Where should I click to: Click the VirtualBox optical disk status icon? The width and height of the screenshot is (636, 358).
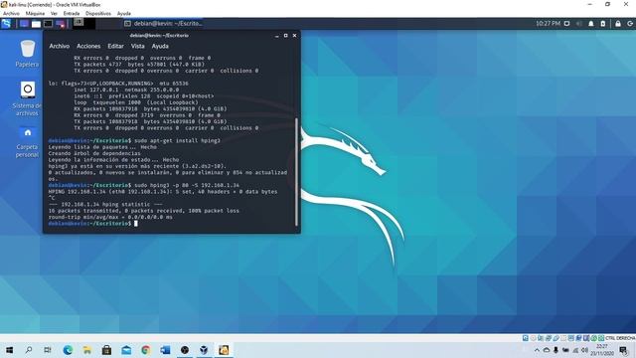533,338
